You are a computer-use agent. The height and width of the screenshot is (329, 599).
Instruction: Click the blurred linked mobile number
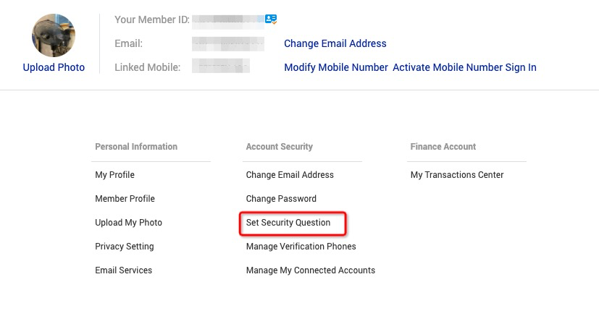coord(221,67)
